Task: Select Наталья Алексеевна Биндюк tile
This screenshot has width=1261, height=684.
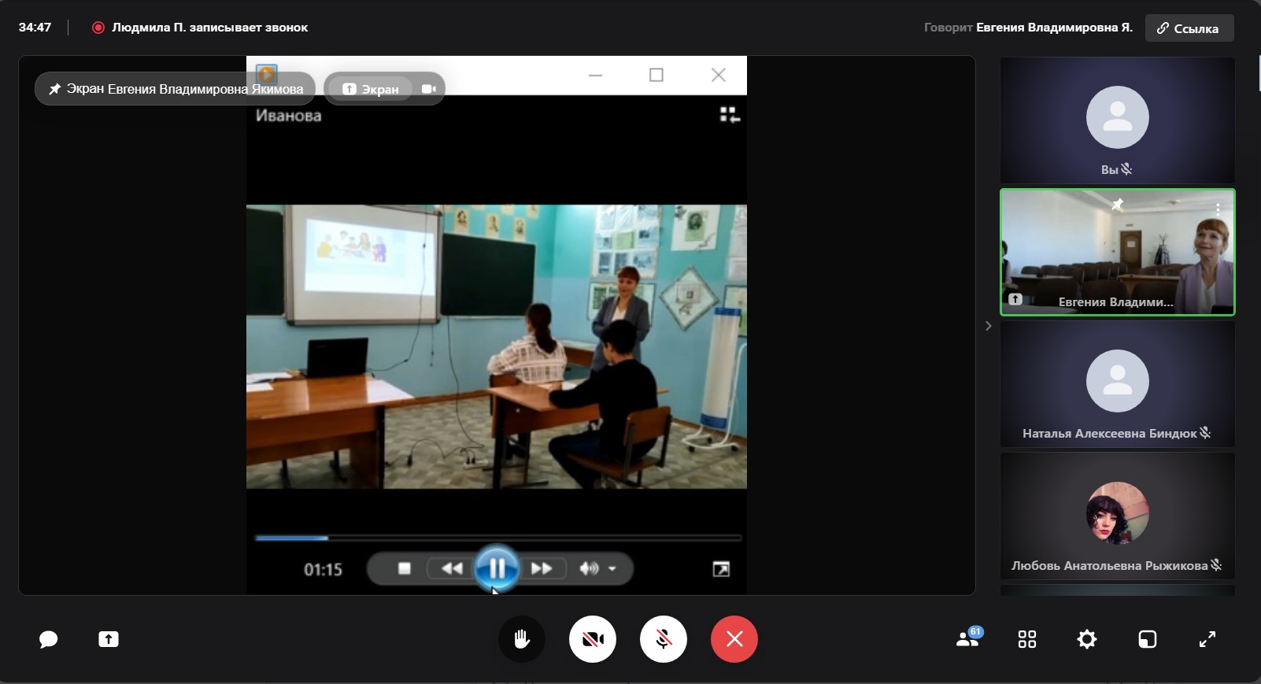Action: click(1118, 384)
